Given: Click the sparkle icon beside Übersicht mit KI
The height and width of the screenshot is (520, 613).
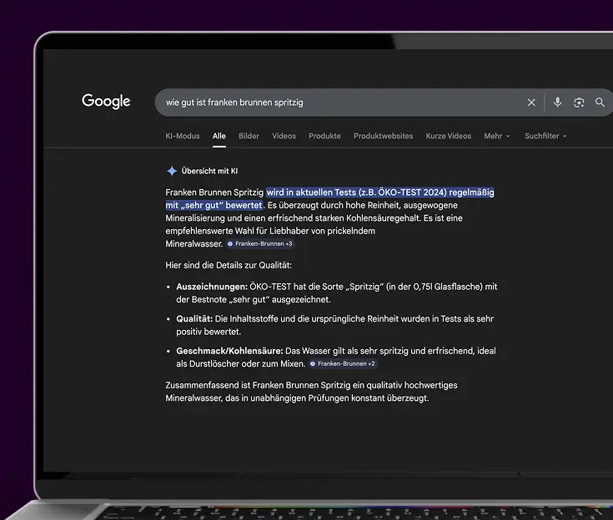Looking at the screenshot, I should [x=172, y=171].
